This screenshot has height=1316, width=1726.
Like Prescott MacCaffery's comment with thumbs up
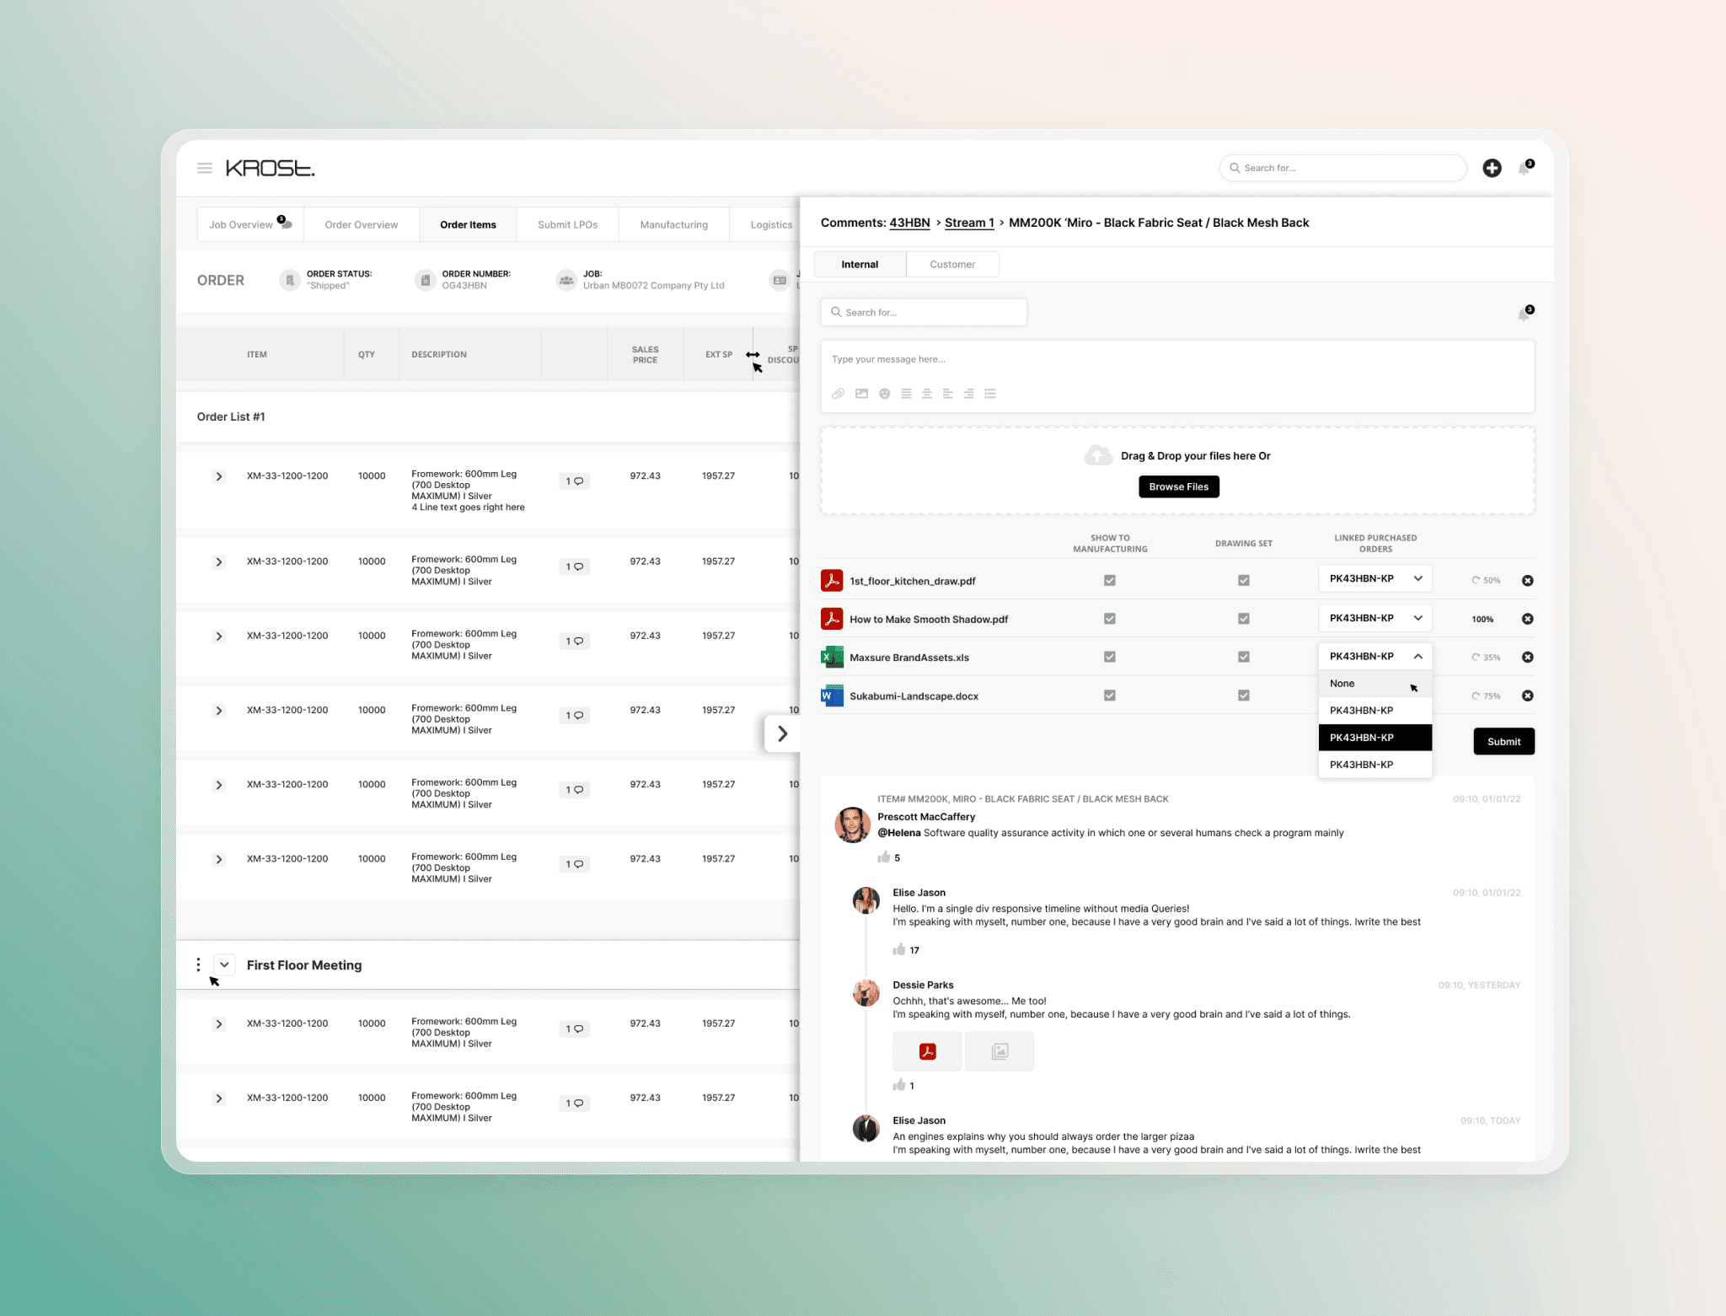click(x=884, y=857)
